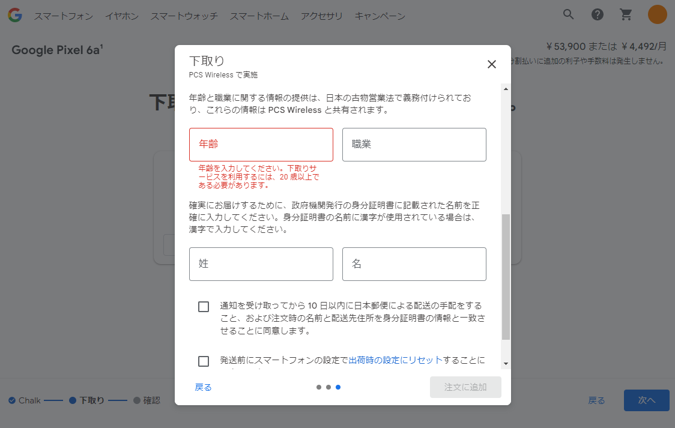The height and width of the screenshot is (428, 675).
Task: Check the factory reset agreement checkbox
Action: (204, 361)
